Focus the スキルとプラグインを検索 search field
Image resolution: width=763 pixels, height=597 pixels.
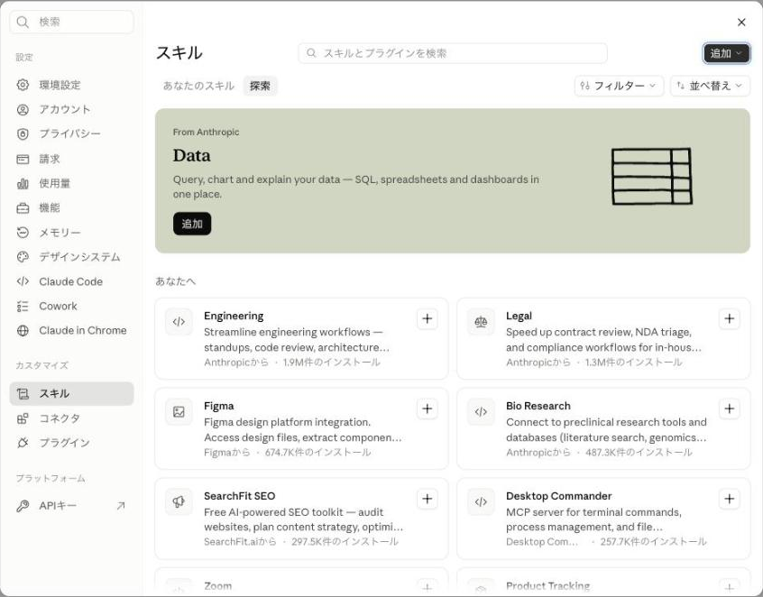453,53
